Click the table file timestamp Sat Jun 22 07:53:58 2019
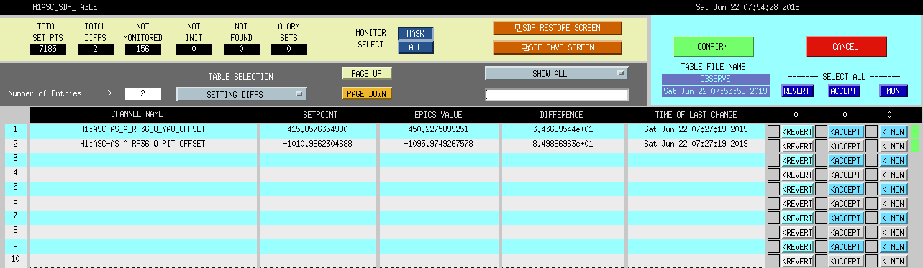 coord(716,91)
